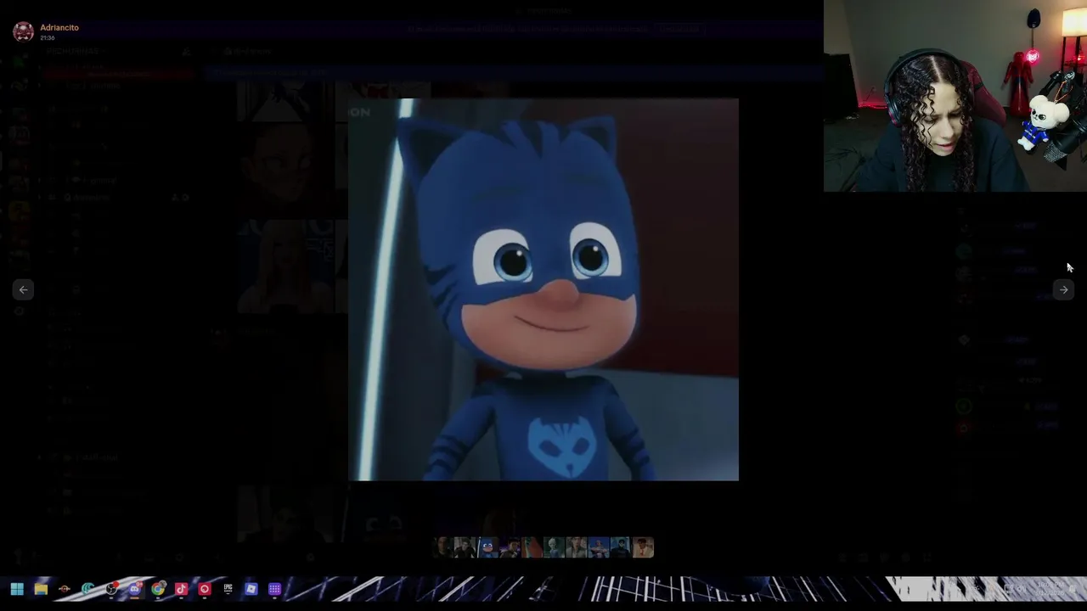Go to previous image with left arrow
The height and width of the screenshot is (611, 1087).
24,290
